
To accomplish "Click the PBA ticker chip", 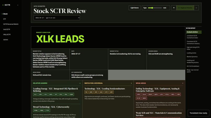I will point(66,95).
